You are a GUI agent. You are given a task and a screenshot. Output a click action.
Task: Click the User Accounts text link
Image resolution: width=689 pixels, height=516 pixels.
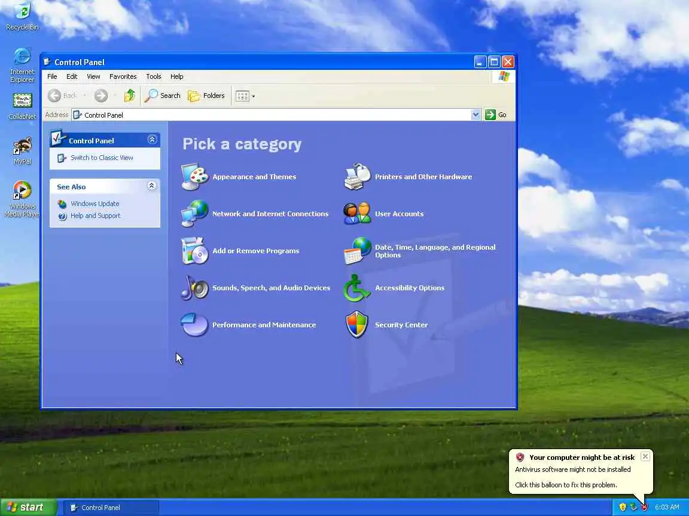pyautogui.click(x=399, y=214)
